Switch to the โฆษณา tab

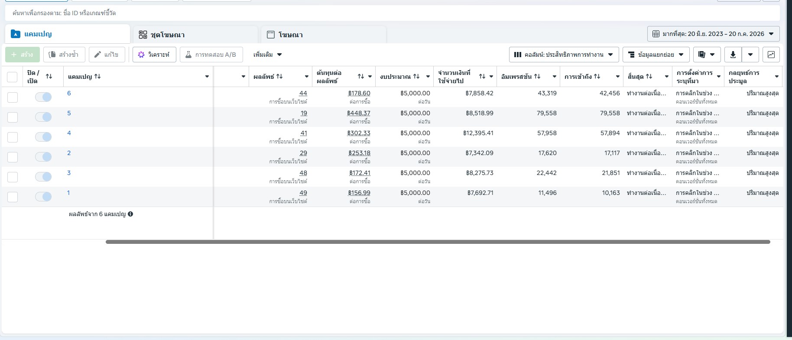click(x=323, y=35)
